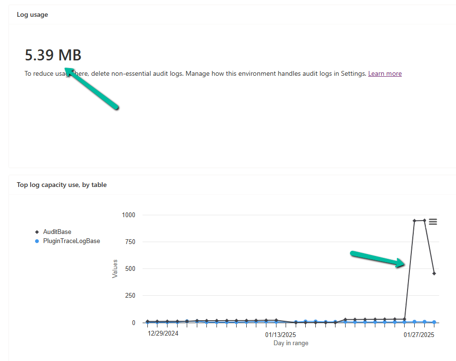456x361 pixels.
Task: Toggle the PluginTraceLogBase series legend label
Action: pos(72,241)
